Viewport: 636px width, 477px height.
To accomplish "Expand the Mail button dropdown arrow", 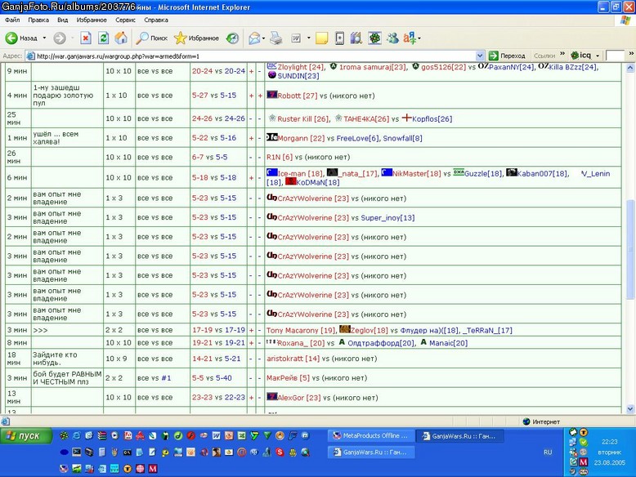I will pyautogui.click(x=263, y=38).
